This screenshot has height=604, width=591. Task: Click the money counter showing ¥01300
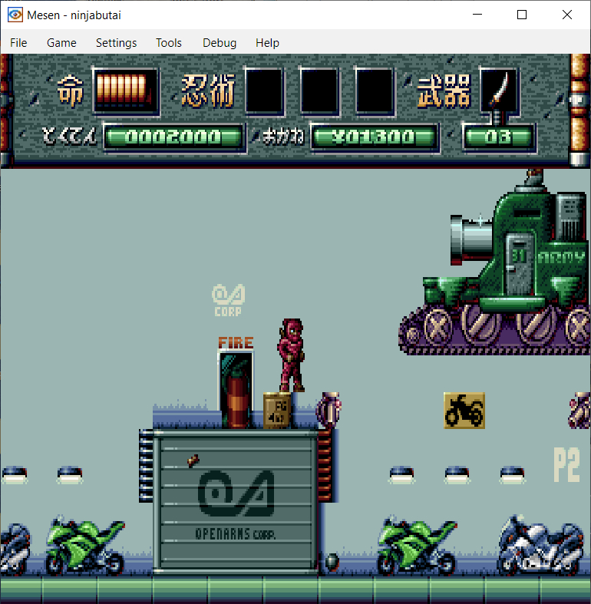pyautogui.click(x=374, y=137)
